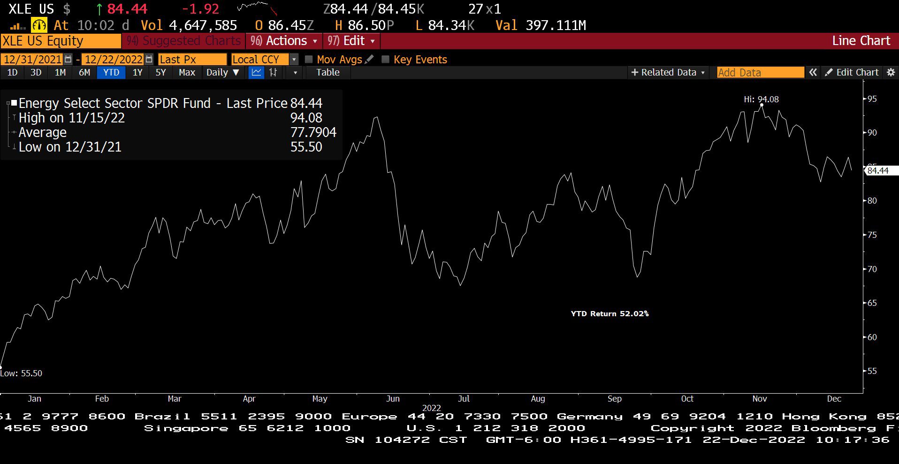Select the 3D range tab

pos(36,72)
